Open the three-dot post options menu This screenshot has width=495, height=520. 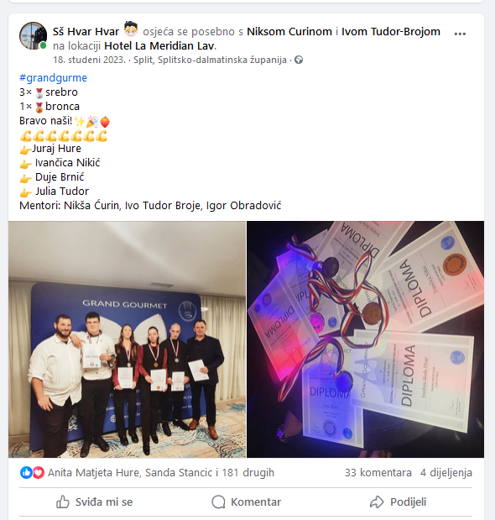pos(460,34)
